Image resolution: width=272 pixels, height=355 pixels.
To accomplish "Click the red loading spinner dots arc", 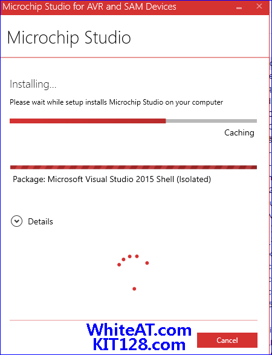I will tap(133, 261).
